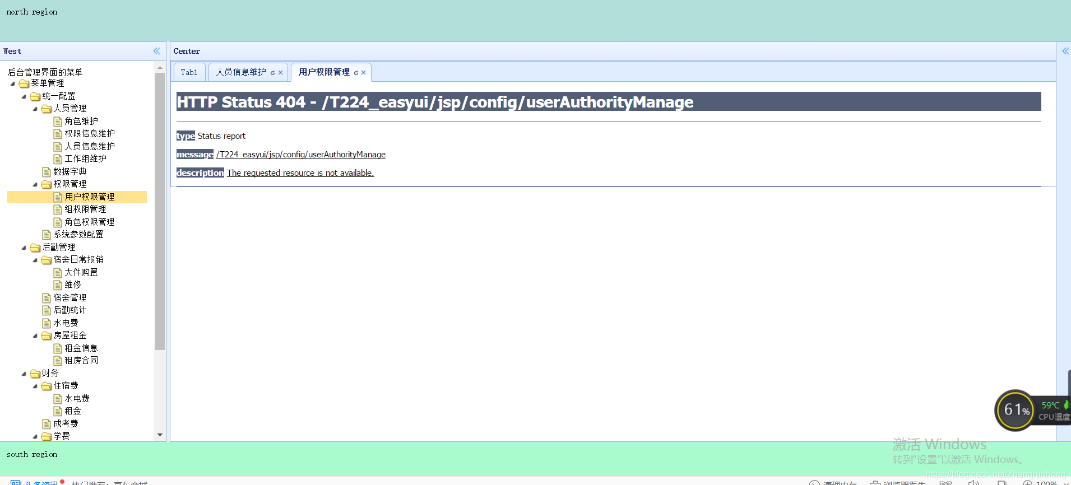Click the tree scrollbar down arrow
This screenshot has width=1071, height=485.
(x=160, y=435)
